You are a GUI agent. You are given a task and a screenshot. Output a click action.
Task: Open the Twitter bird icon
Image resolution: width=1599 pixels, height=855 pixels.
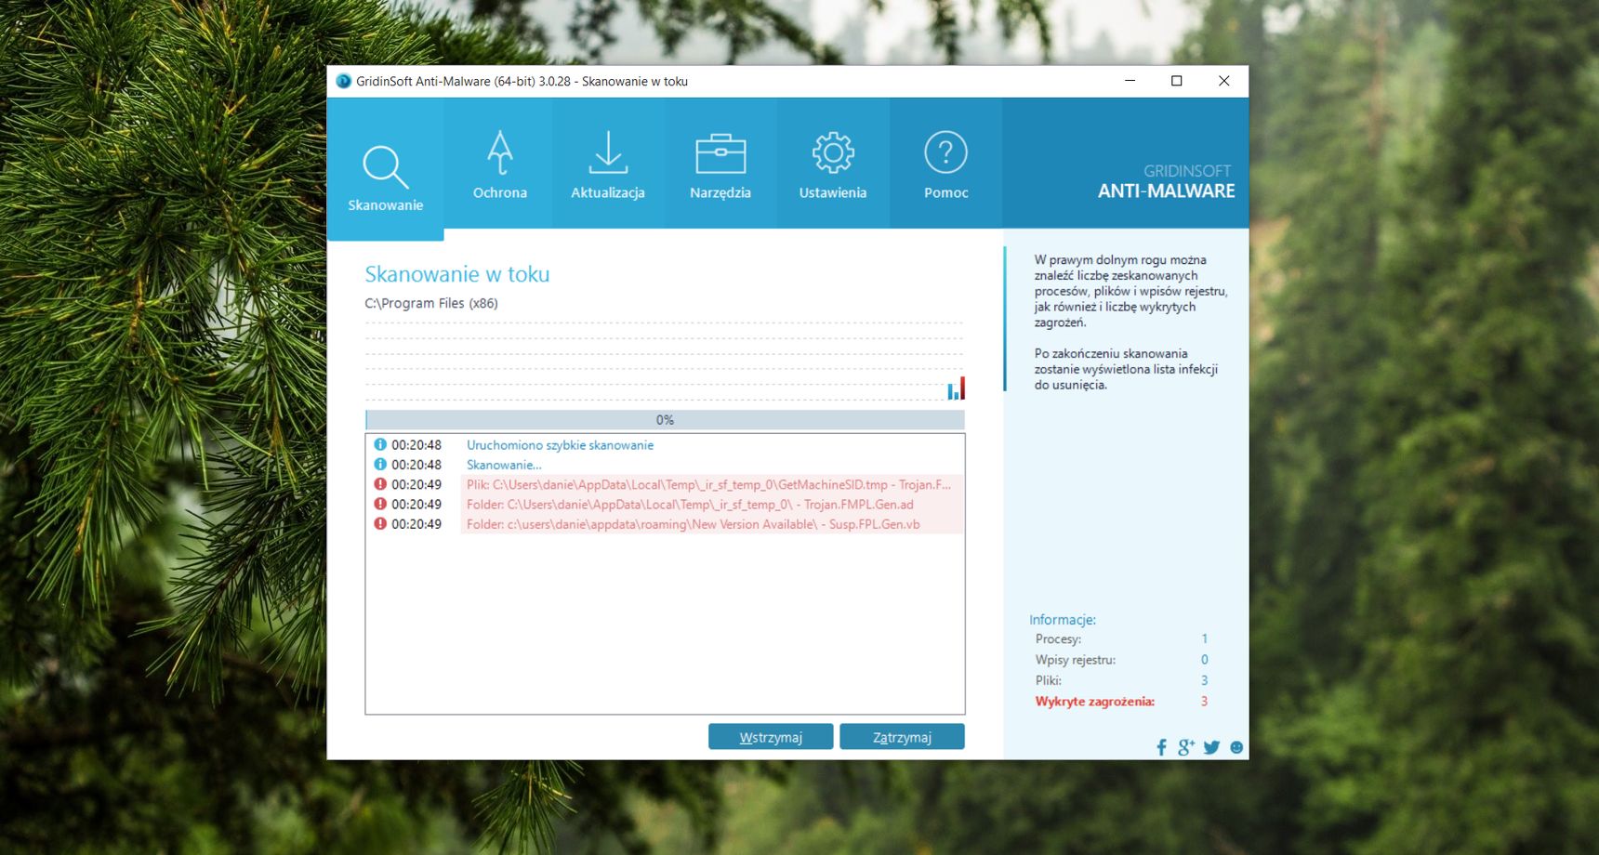[1211, 747]
